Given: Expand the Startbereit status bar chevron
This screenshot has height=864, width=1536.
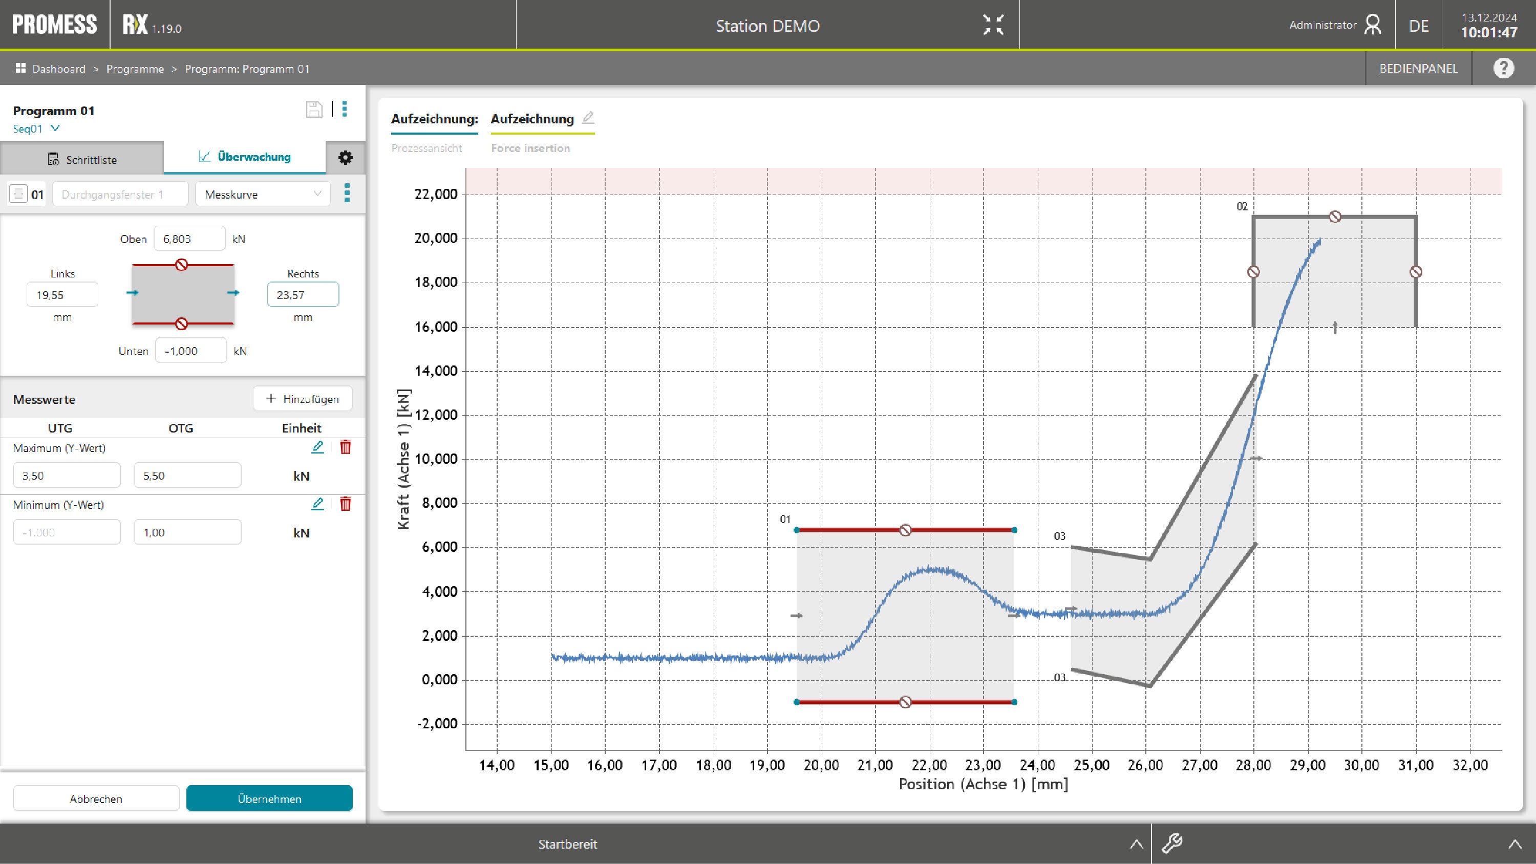Looking at the screenshot, I should pyautogui.click(x=1137, y=844).
